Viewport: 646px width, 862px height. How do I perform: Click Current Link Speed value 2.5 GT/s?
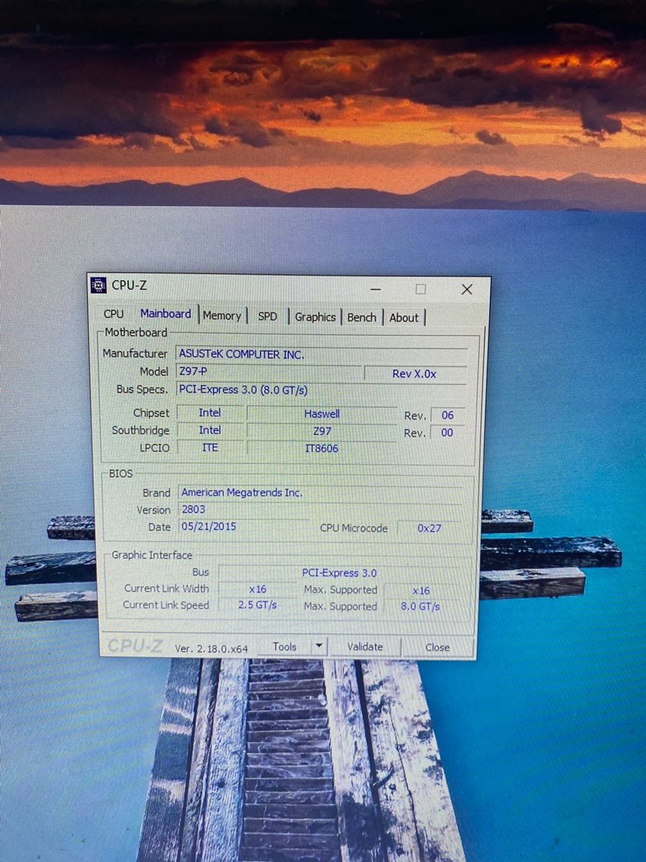(257, 605)
